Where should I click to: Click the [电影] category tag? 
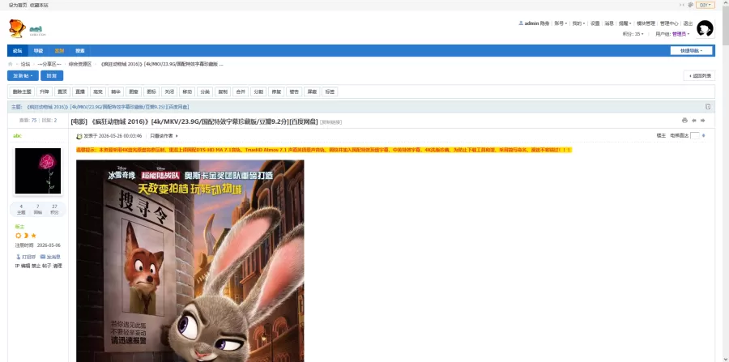(x=79, y=121)
